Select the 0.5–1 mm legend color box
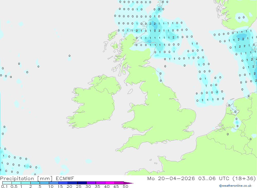The height and width of the screenshot is (188, 257). pyautogui.click(x=16, y=183)
